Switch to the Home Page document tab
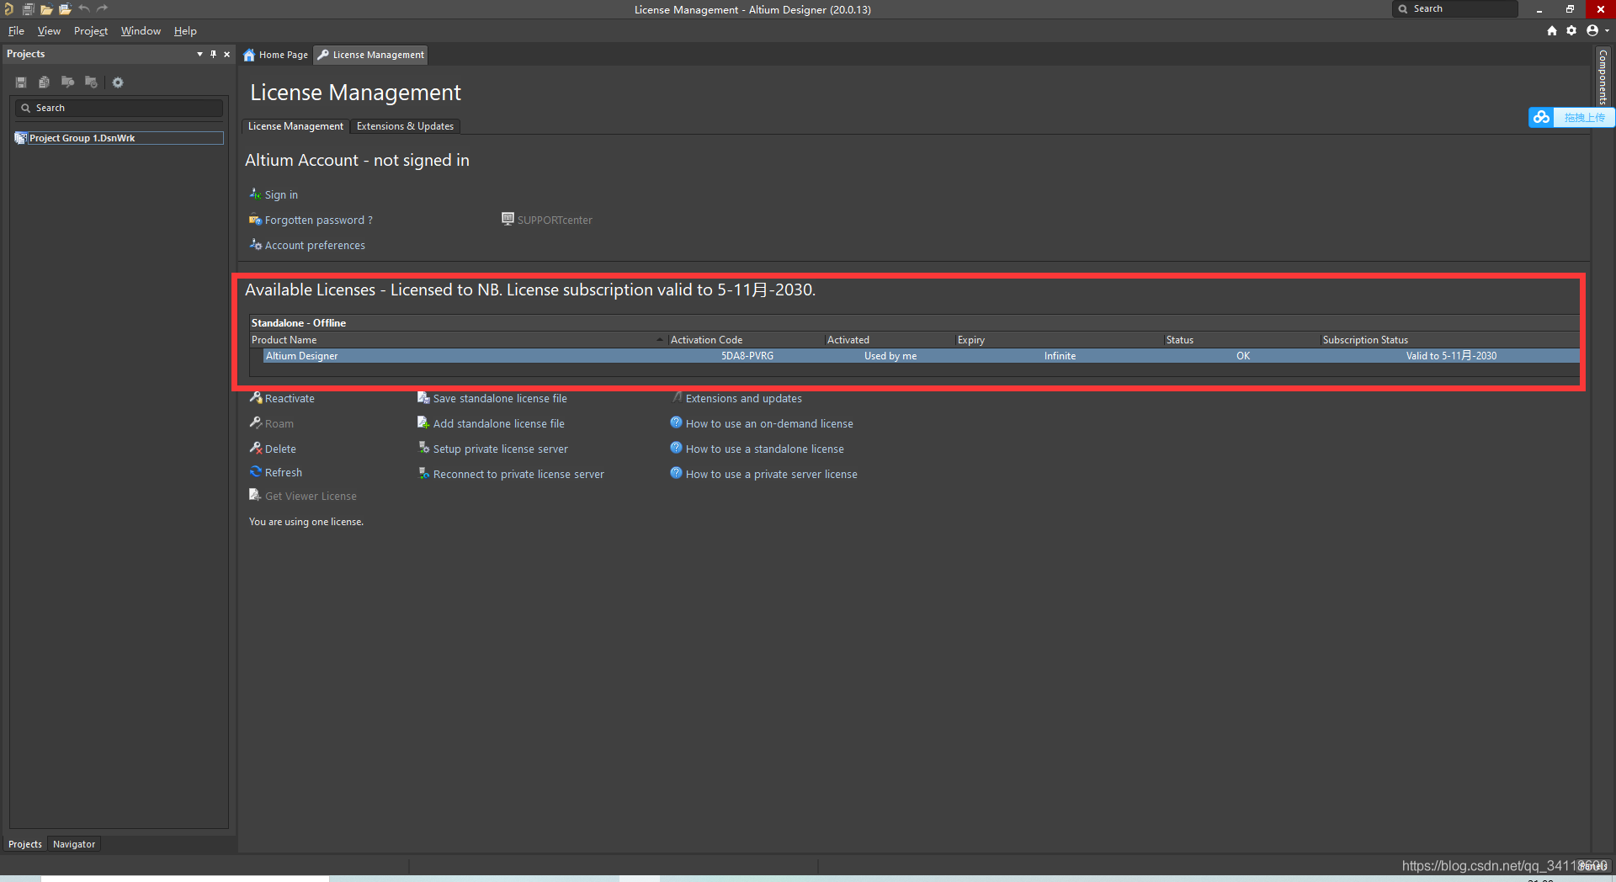This screenshot has height=882, width=1616. point(276,55)
